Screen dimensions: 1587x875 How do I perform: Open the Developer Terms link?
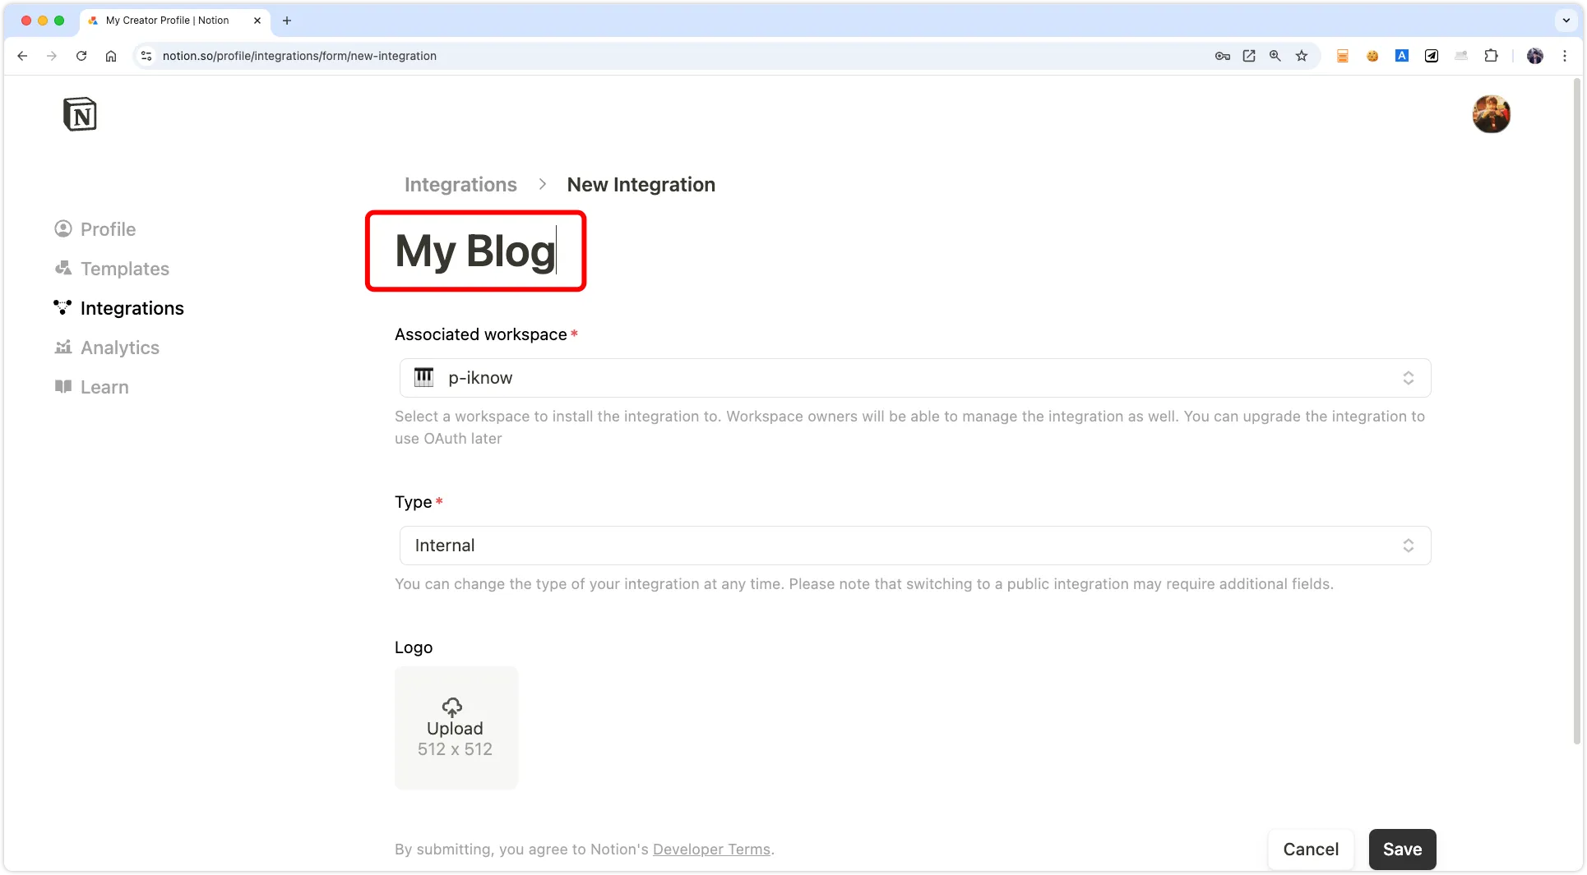(x=711, y=850)
